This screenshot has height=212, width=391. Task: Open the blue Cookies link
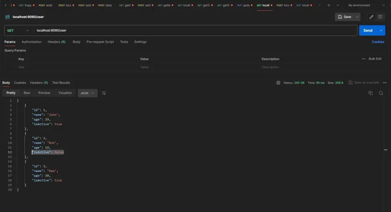378,42
